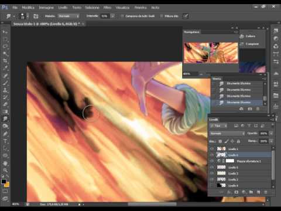Select the Healing Brush tool
281x211 pixels.
(x=5, y=76)
